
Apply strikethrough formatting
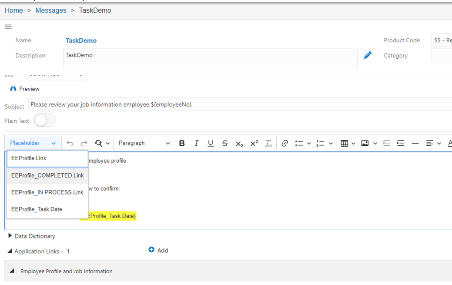225,143
